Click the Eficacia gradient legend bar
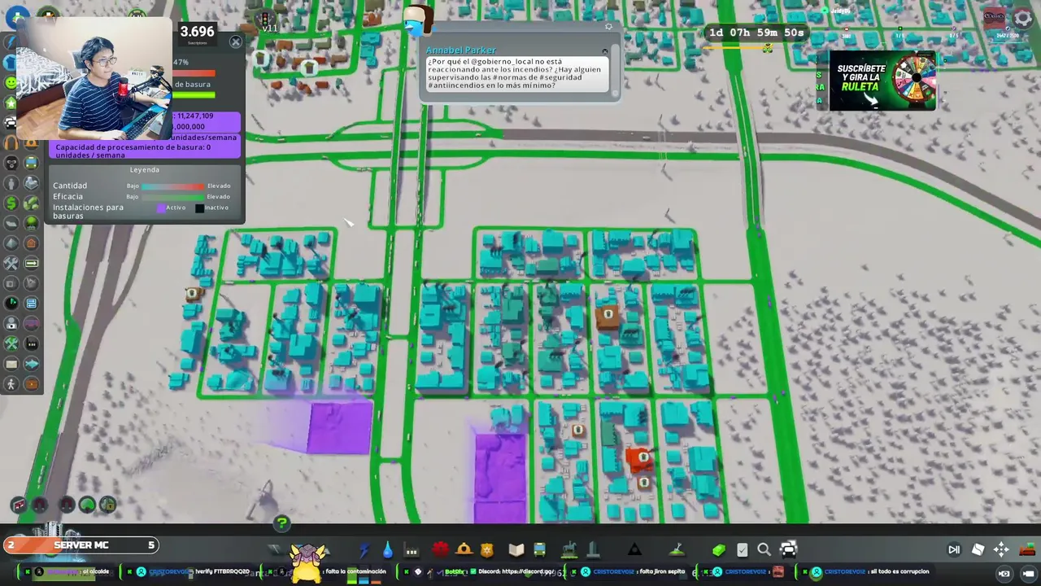 pos(173,197)
